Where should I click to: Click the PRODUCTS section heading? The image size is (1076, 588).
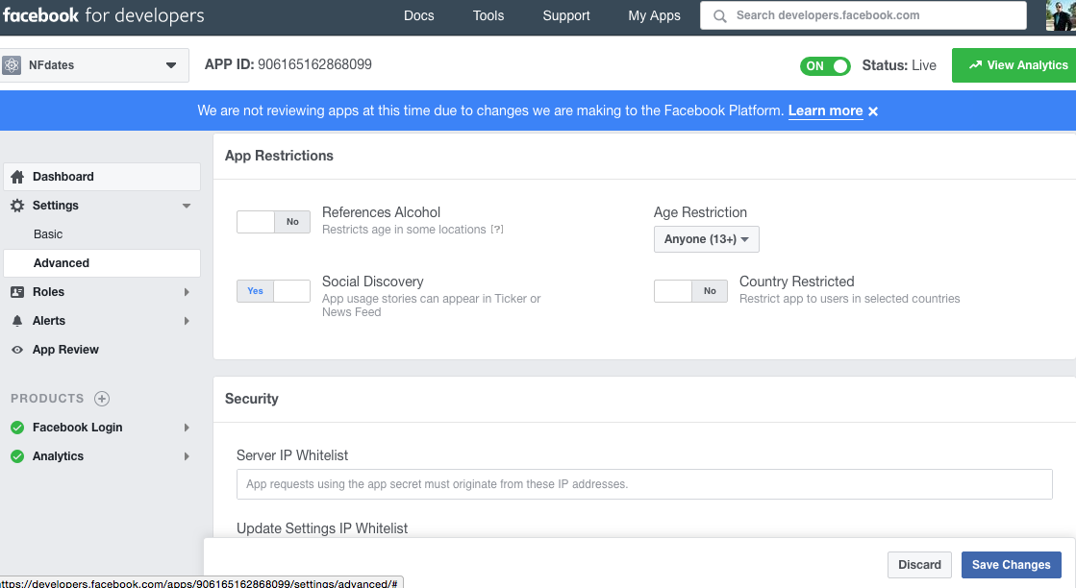pos(47,398)
